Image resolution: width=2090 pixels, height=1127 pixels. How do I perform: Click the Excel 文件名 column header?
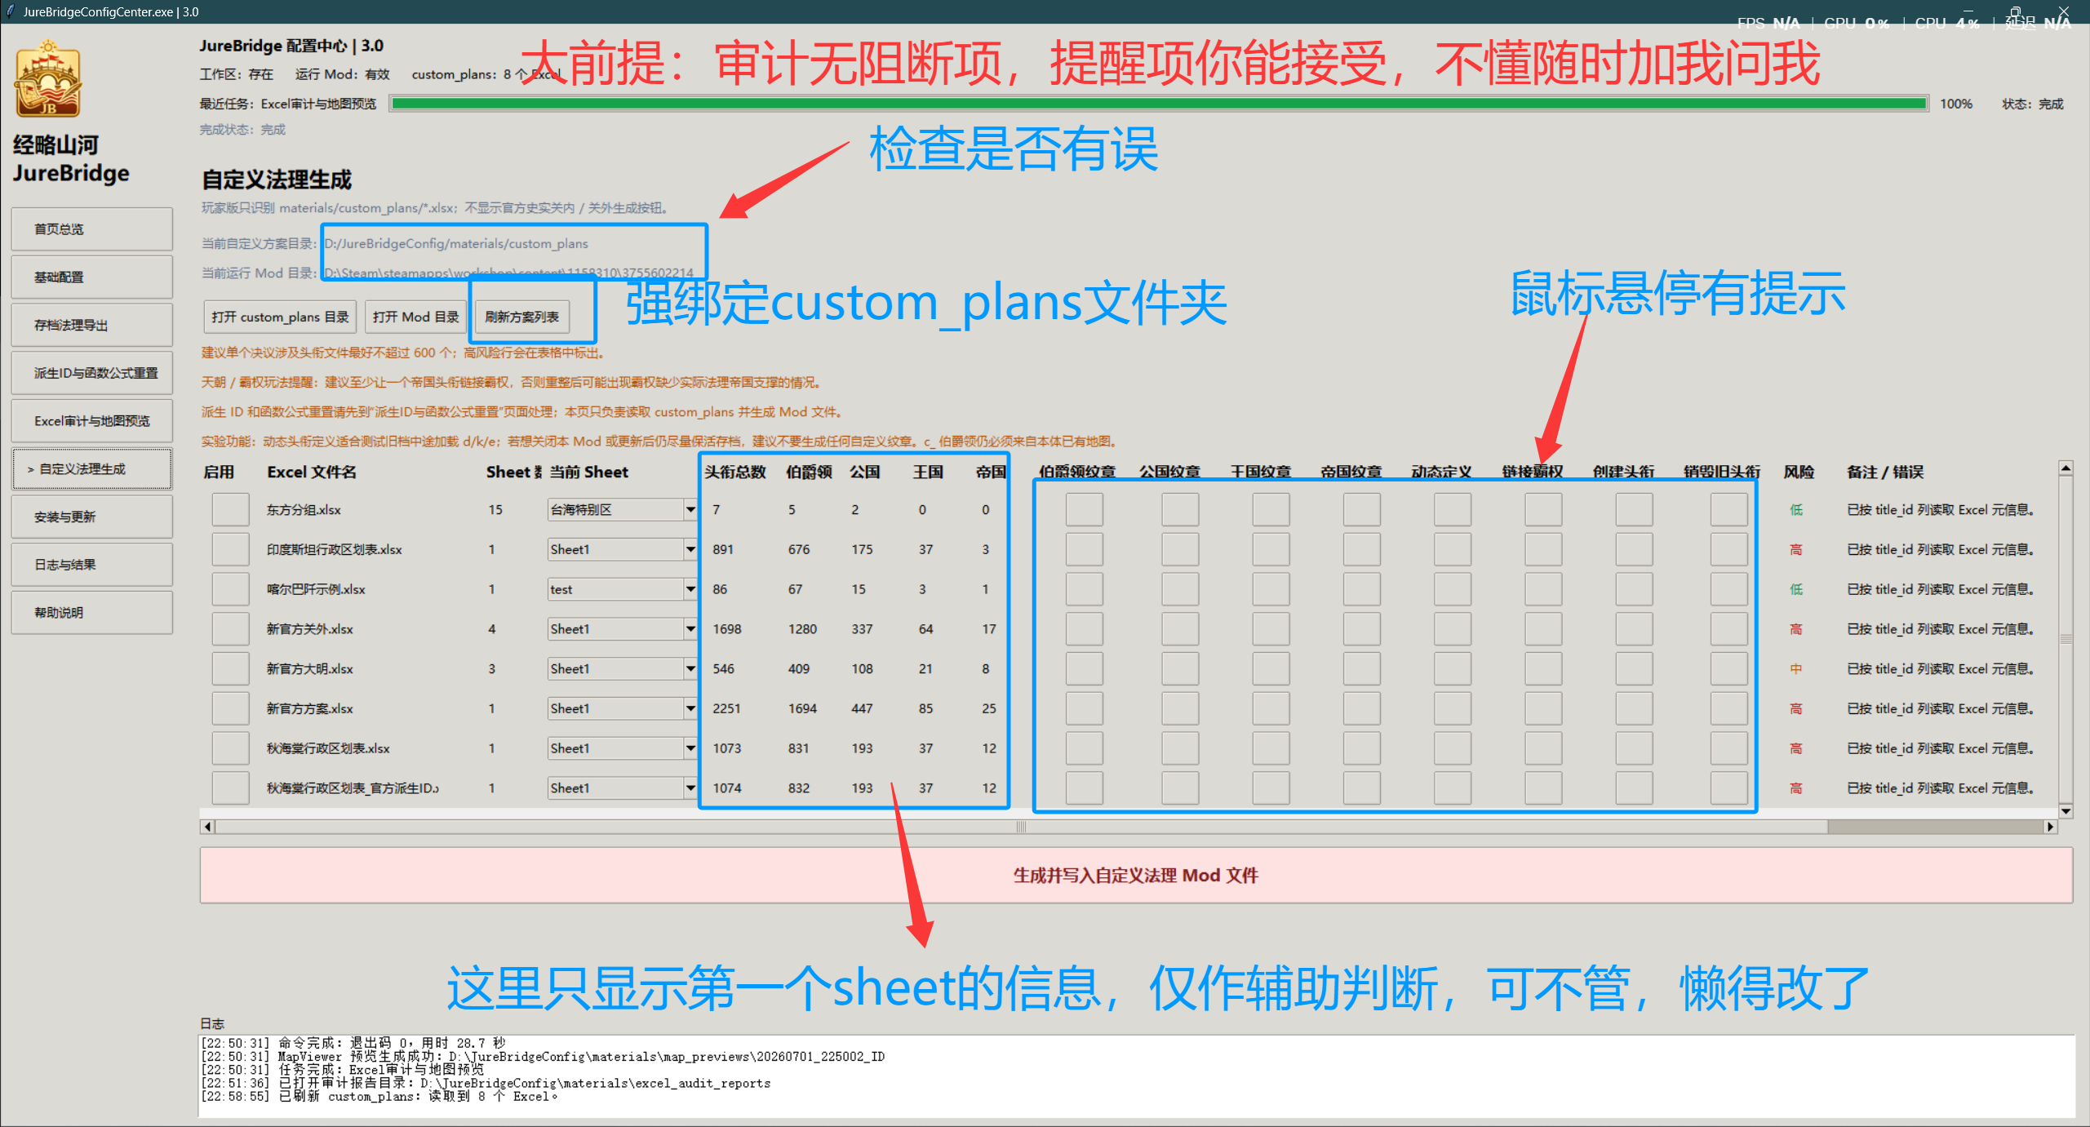[x=312, y=473]
